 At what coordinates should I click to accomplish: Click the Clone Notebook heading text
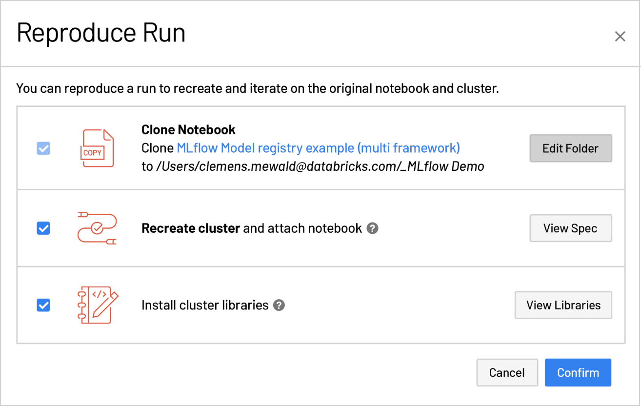click(188, 130)
